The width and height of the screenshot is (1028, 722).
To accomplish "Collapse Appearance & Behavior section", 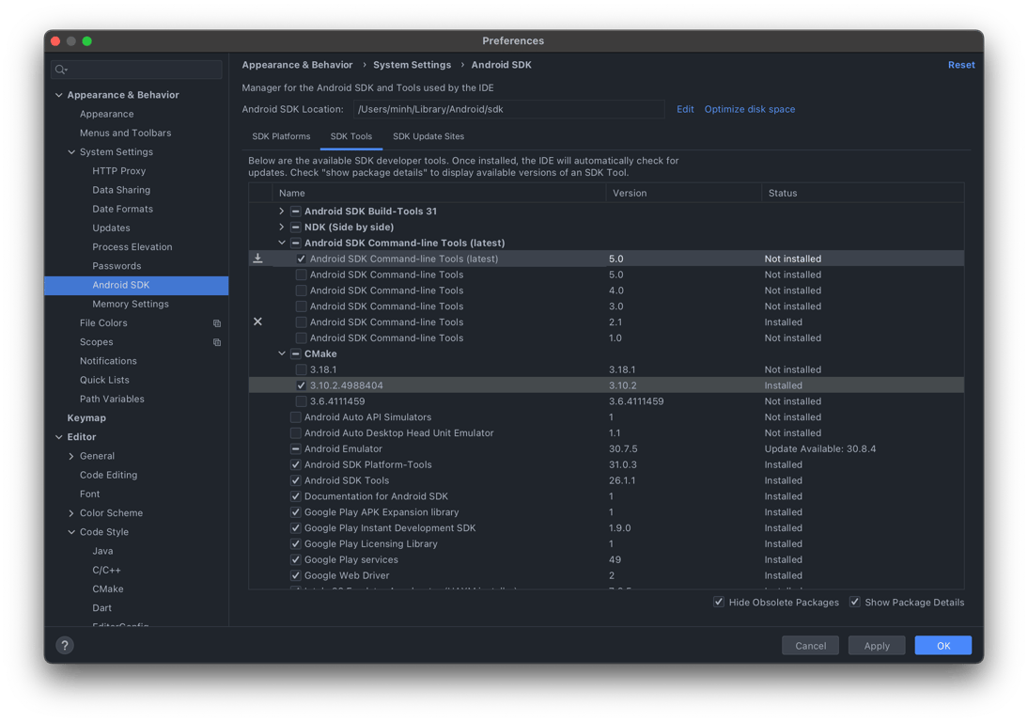I will [x=59, y=95].
